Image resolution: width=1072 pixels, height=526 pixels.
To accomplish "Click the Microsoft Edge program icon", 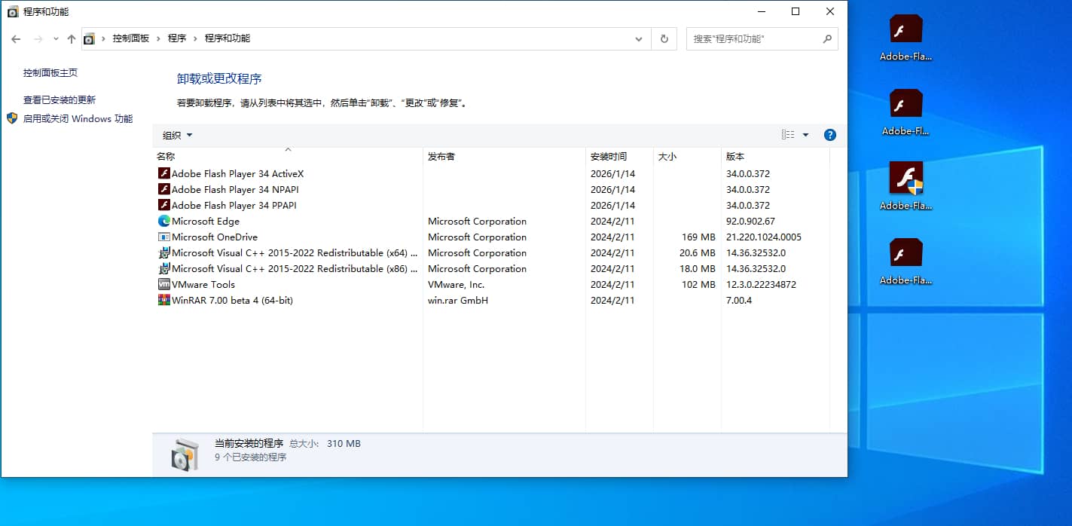I will pyautogui.click(x=164, y=221).
